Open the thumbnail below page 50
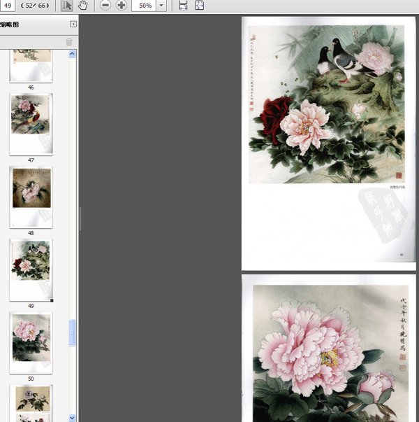This screenshot has width=419, height=422. (31, 403)
